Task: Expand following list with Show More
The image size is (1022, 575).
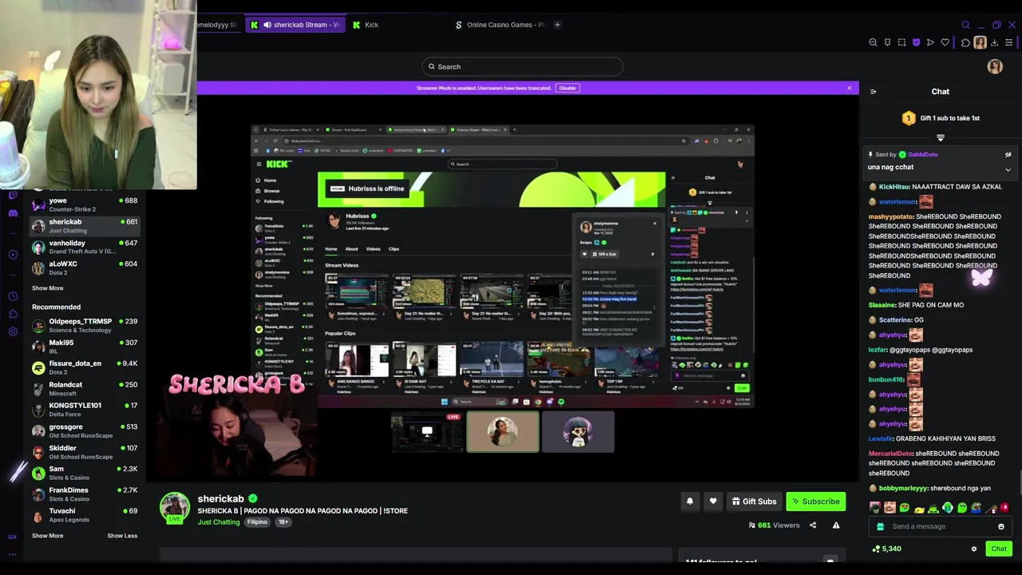Action: click(47, 288)
